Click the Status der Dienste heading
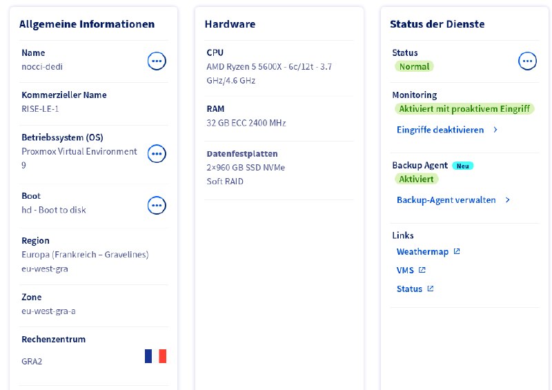The width and height of the screenshot is (552, 390). [x=437, y=24]
